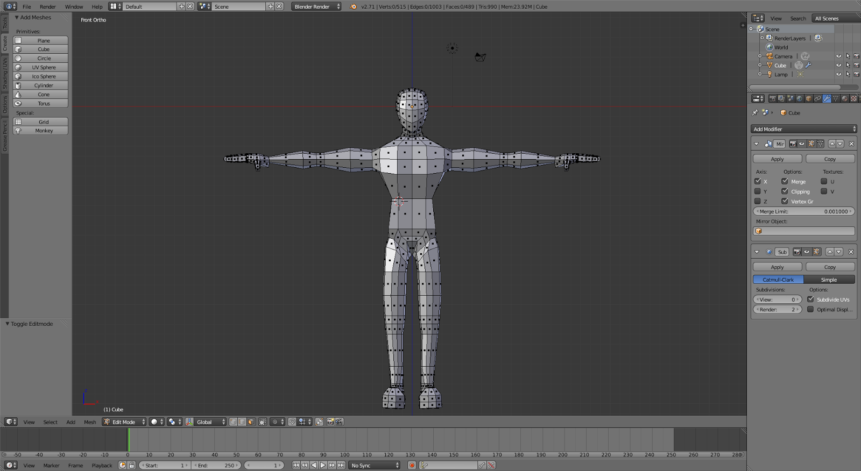Open the Material properties tab icon
The height and width of the screenshot is (471, 861).
[x=844, y=98]
